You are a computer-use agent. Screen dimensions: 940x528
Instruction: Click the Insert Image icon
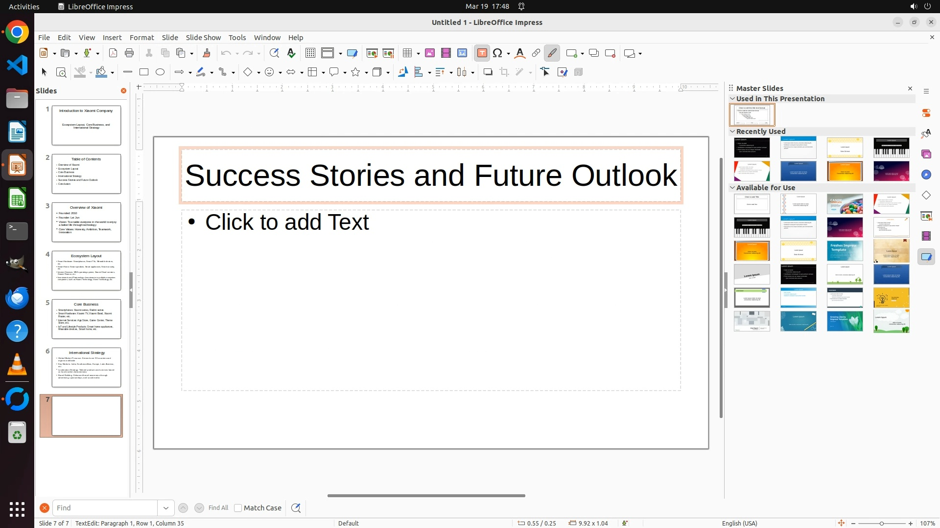tap(430, 53)
